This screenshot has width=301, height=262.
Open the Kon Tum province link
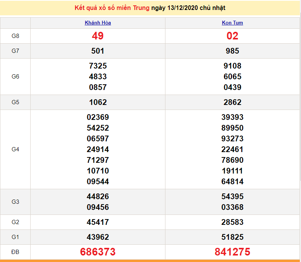(232, 23)
